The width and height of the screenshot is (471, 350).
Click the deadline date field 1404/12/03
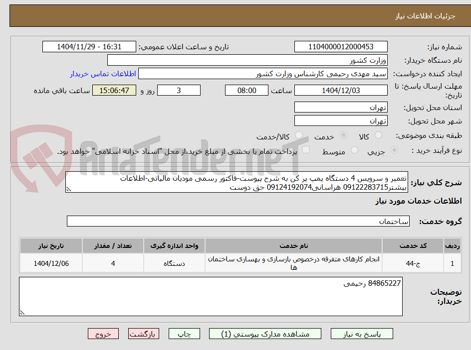click(x=341, y=90)
